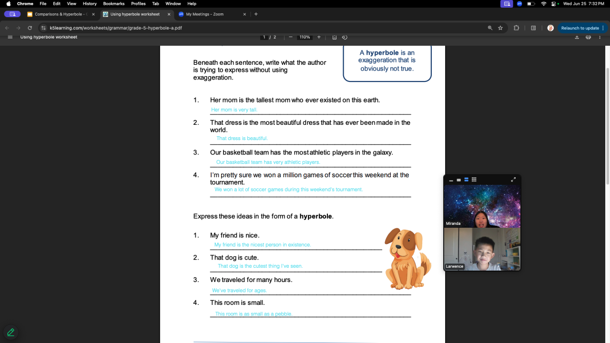The height and width of the screenshot is (343, 610).
Task: Go forward using the browser forward arrow
Action: click(x=18, y=28)
